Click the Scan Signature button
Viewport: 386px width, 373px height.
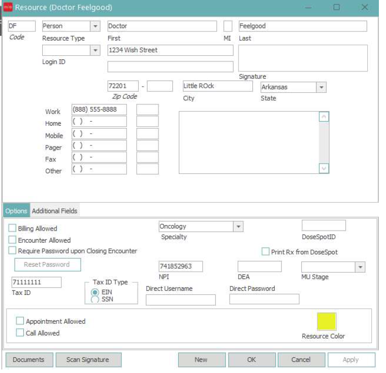click(88, 360)
